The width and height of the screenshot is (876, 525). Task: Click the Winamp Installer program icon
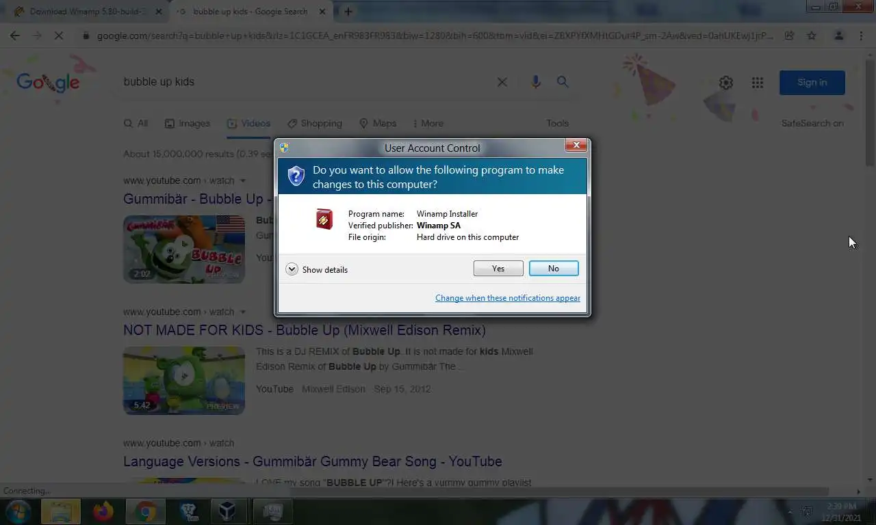(324, 219)
